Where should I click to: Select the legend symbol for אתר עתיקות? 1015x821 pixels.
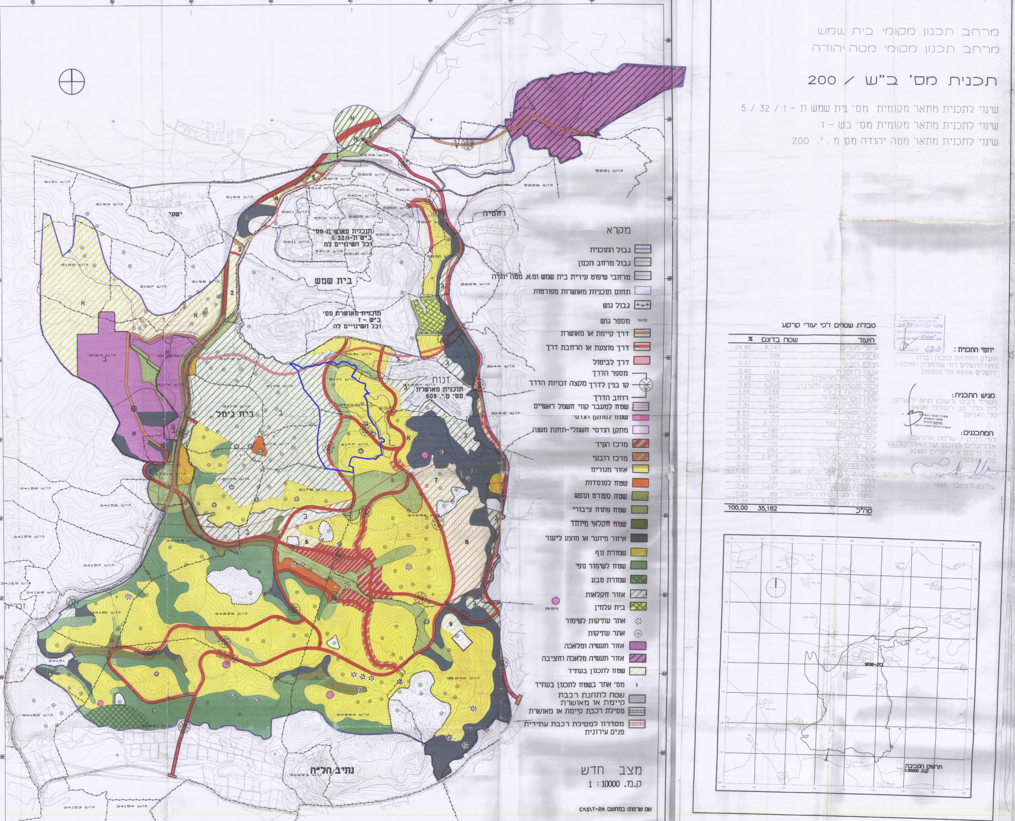(x=638, y=633)
